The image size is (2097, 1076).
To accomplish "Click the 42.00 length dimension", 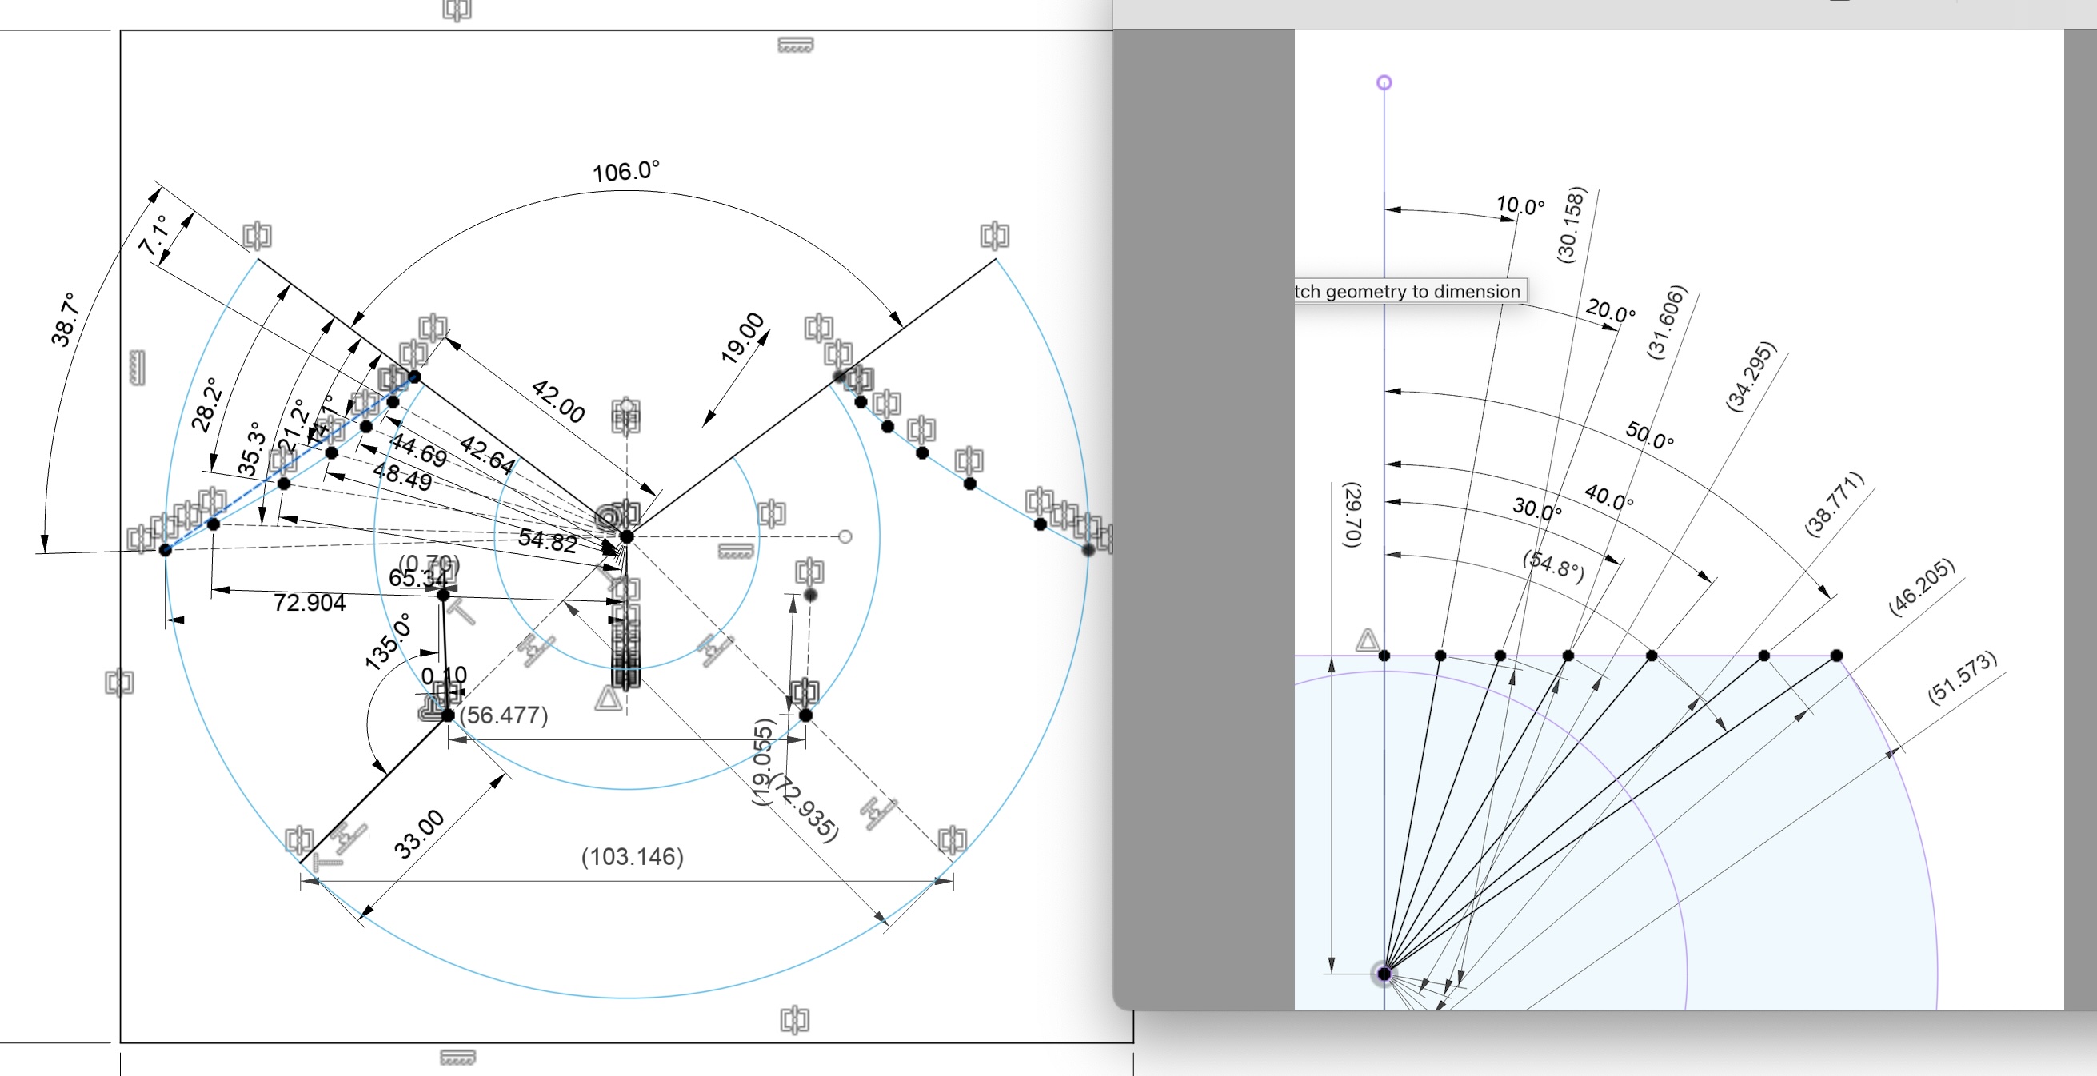I will pyautogui.click(x=558, y=401).
